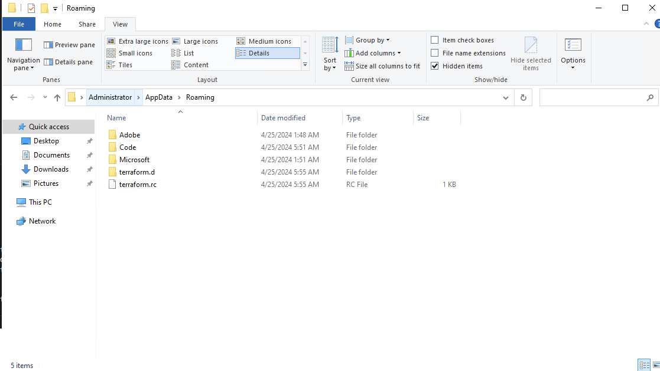The height and width of the screenshot is (371, 660).
Task: Open the Group by dropdown
Action: 368,40
